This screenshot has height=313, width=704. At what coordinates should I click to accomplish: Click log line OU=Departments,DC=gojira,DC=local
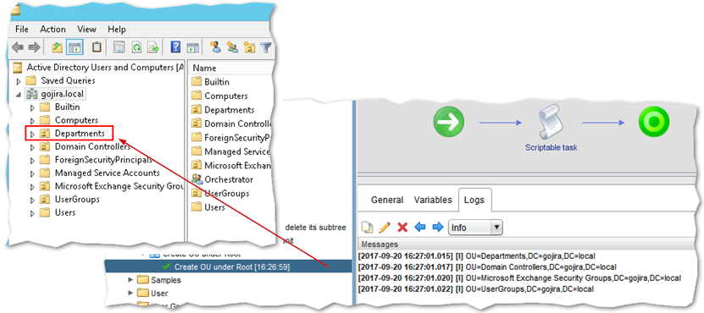[476, 256]
